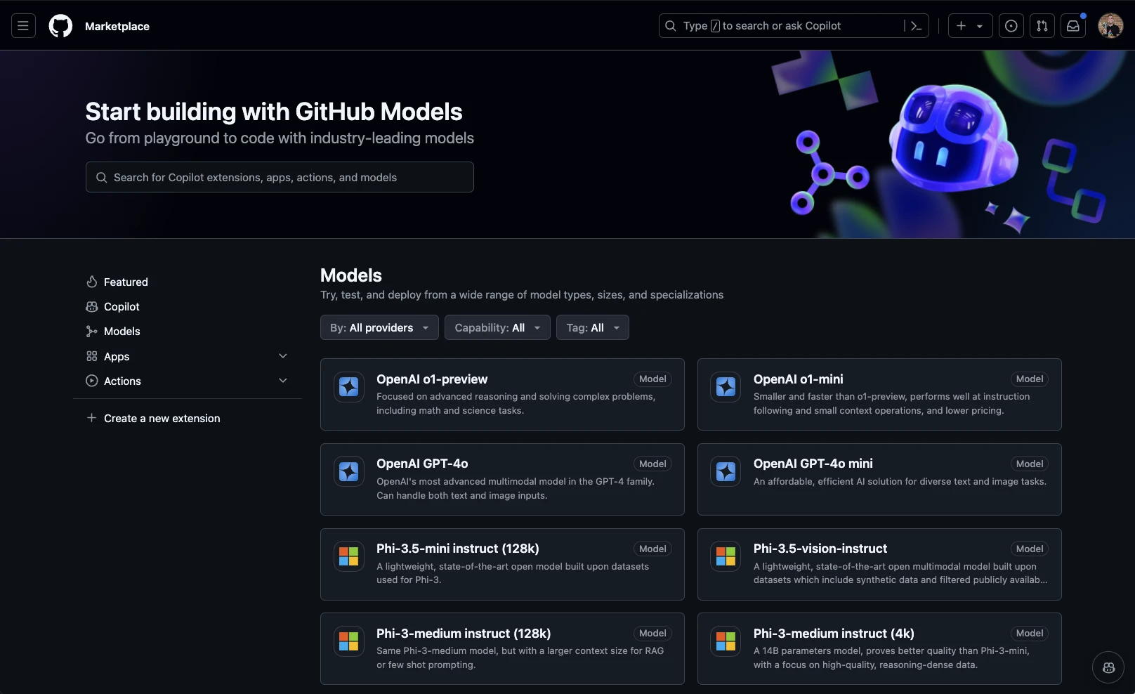Focus the Marketplace extensions search field

click(x=280, y=177)
